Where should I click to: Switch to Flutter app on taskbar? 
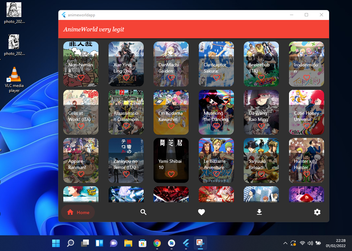click(186, 243)
